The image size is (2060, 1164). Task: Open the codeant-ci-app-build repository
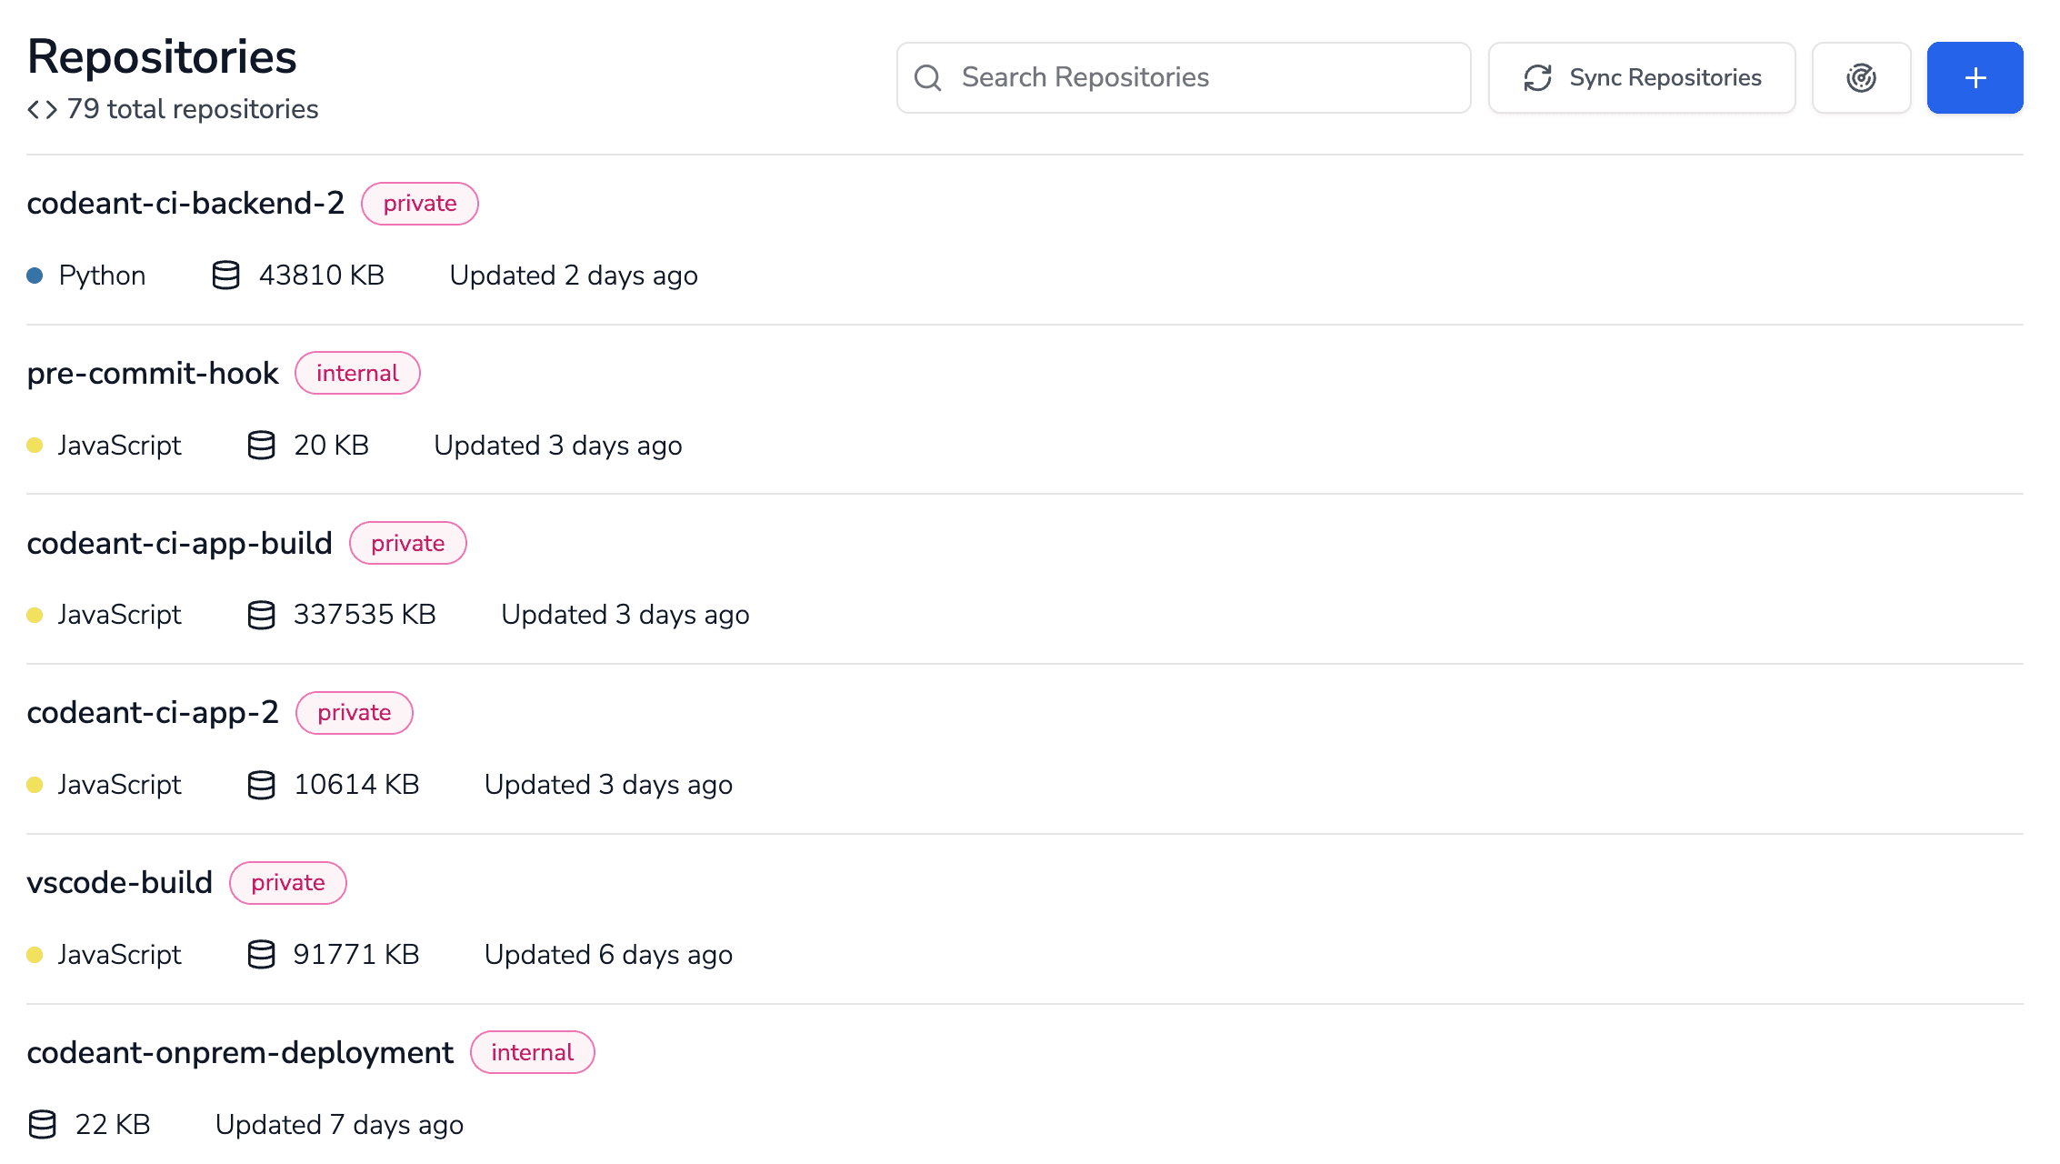[x=179, y=544]
